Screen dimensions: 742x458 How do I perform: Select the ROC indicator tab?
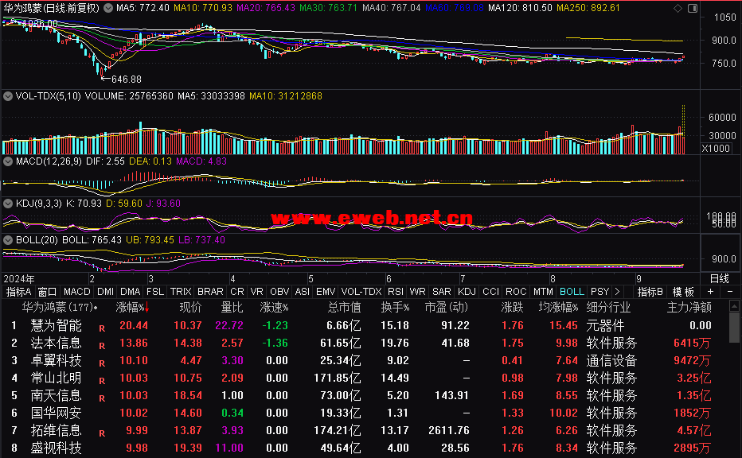pos(516,292)
